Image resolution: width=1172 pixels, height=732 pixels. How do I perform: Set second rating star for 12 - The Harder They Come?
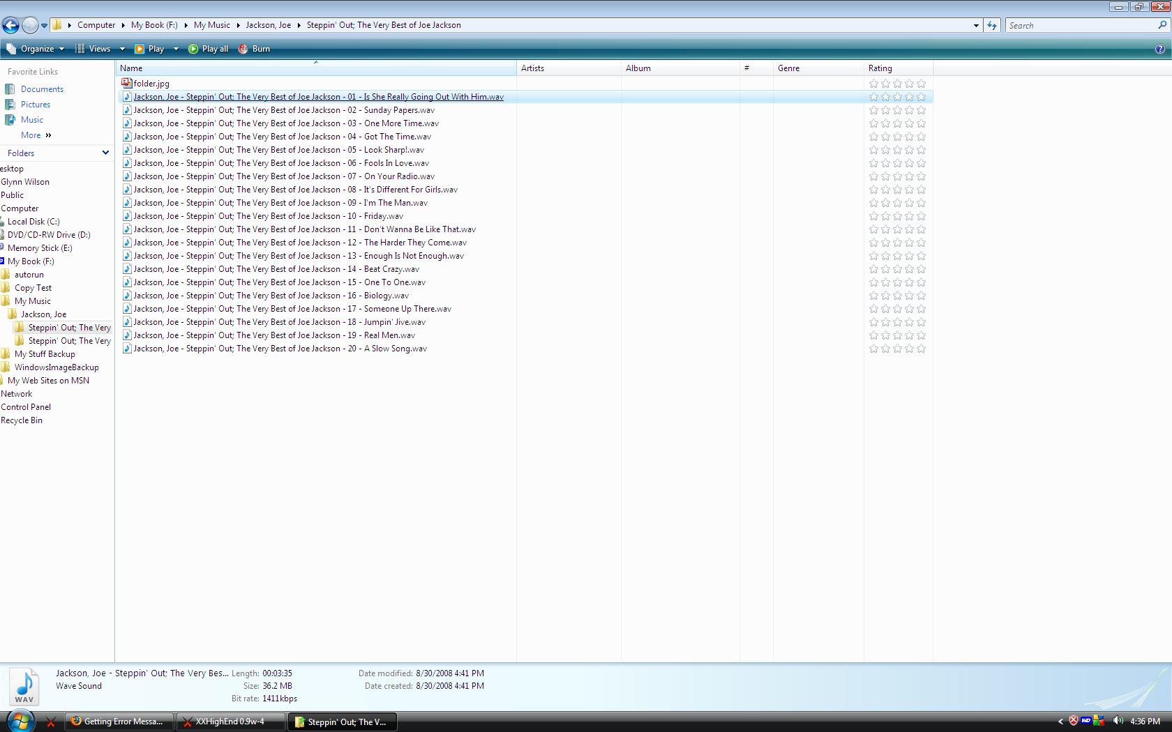[x=886, y=243]
